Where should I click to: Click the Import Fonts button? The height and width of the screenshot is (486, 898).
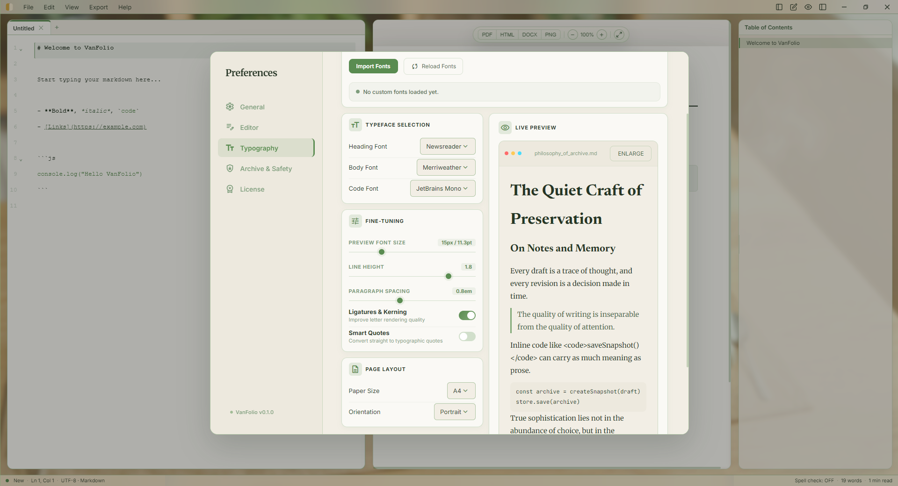373,66
